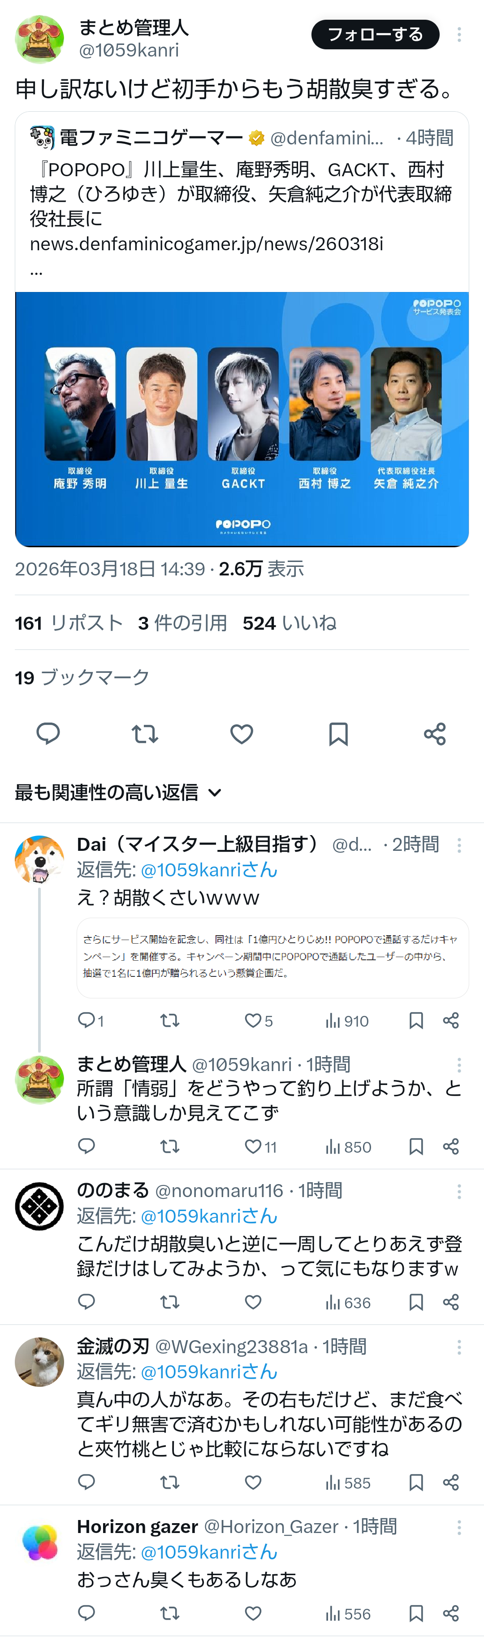Like the main post with heart icon
The height and width of the screenshot is (1642, 484).
[242, 734]
